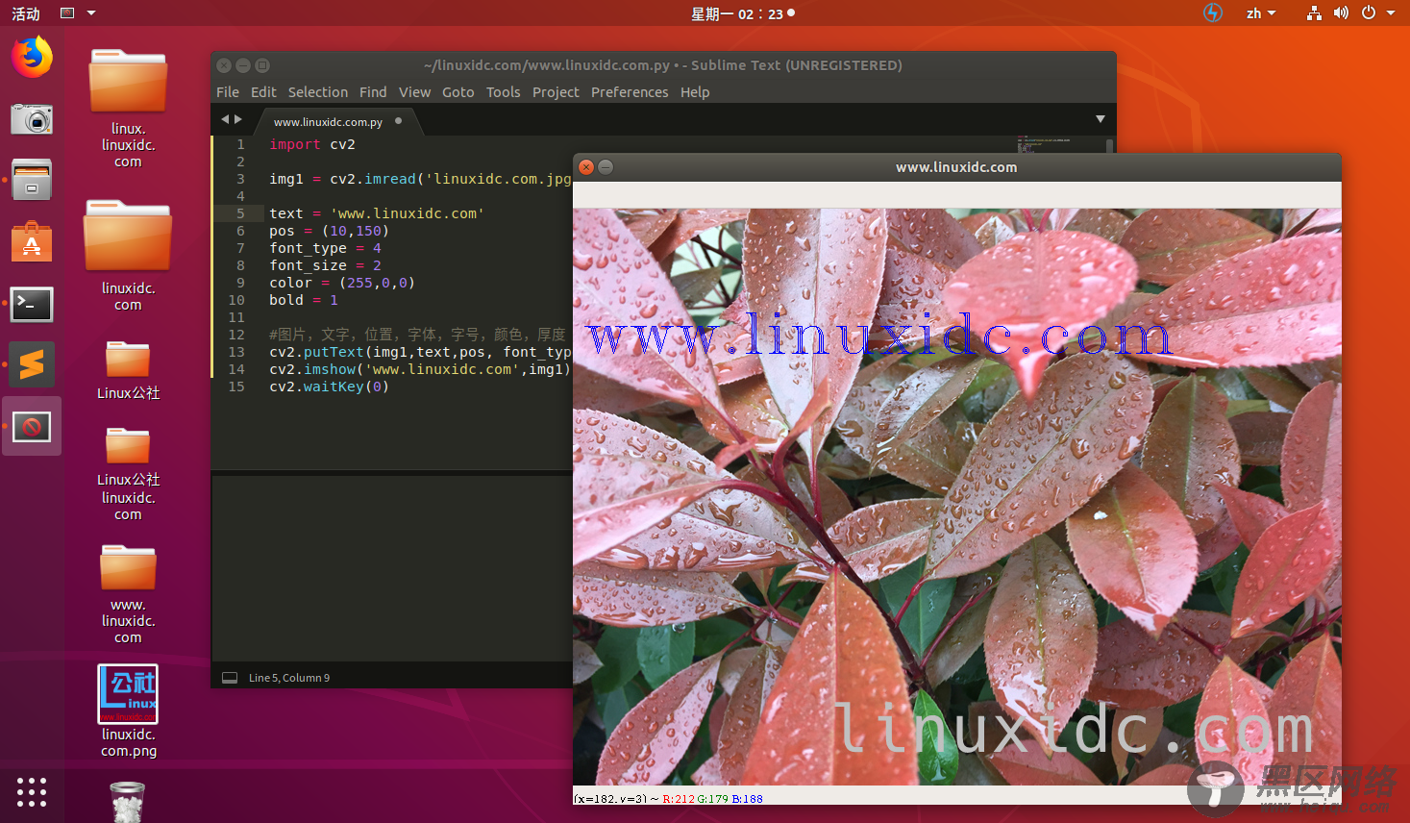Click the 'import cv2' code line
Viewport: 1410px width, 823px height.
tap(312, 144)
